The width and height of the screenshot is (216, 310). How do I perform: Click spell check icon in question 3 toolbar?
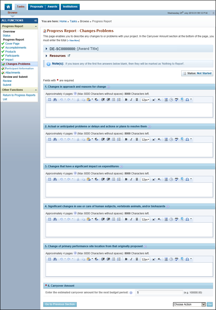[176, 179]
